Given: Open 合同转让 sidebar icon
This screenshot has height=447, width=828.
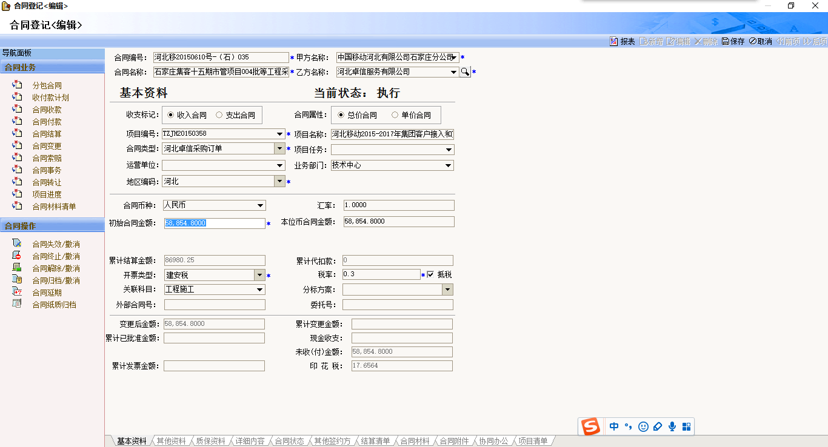Looking at the screenshot, I should [17, 182].
